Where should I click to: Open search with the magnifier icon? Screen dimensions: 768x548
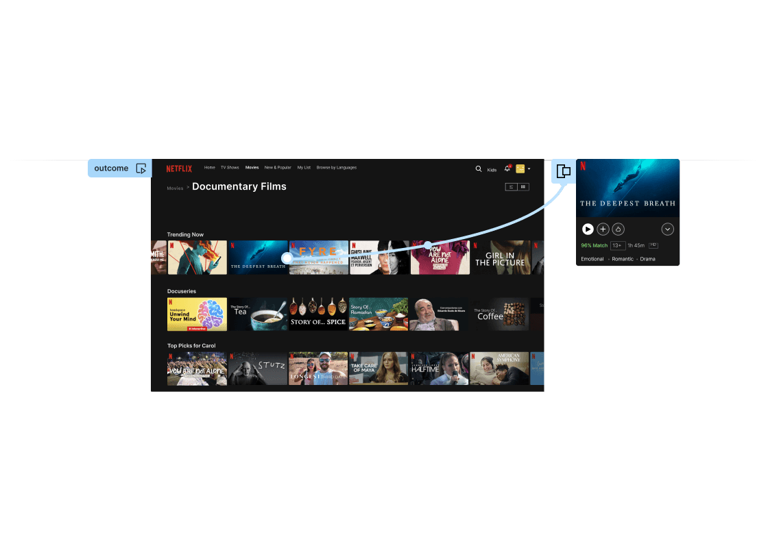pos(479,169)
